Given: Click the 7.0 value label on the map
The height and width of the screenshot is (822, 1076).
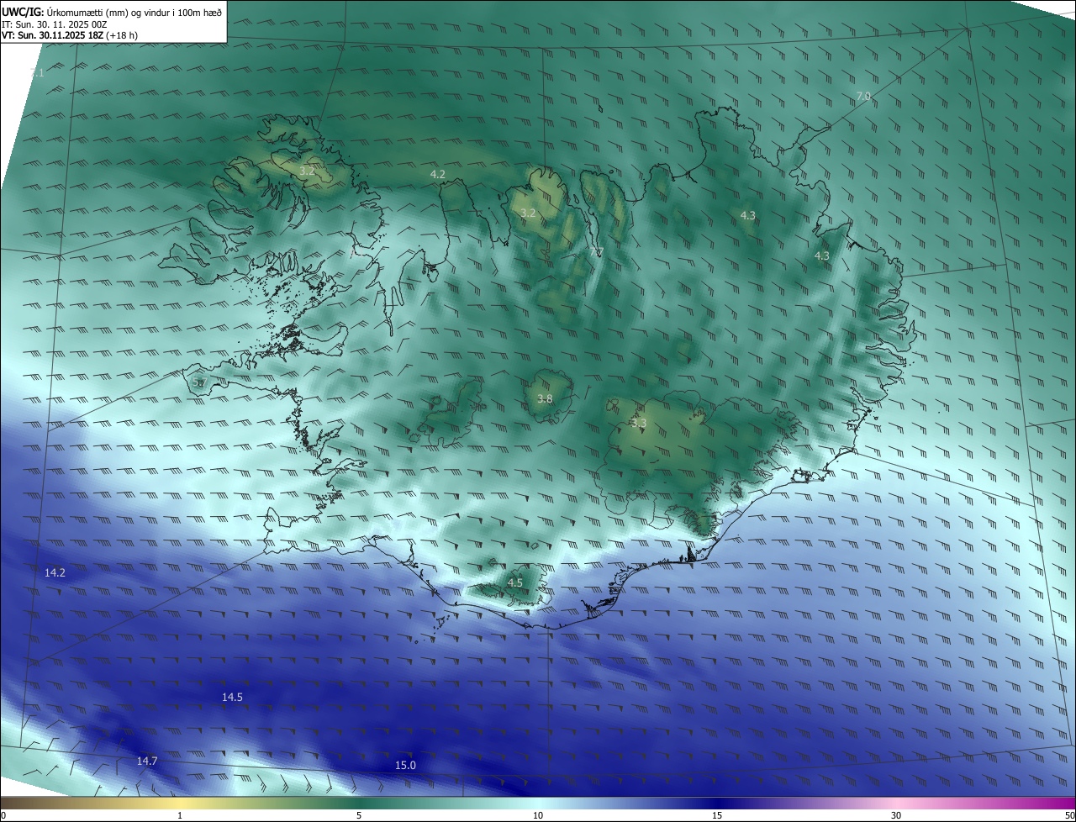Looking at the screenshot, I should (863, 97).
